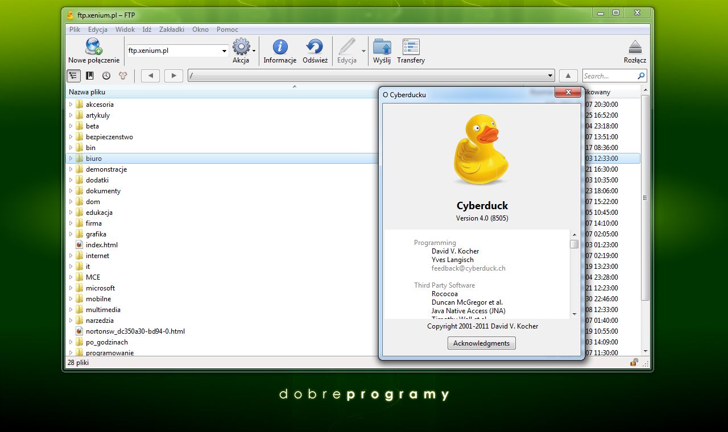
Task: Select the biuro folder row
Action: point(353,159)
